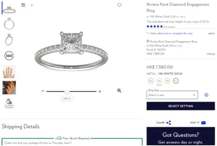
Task: Click the 'change' link for the setting
Action: [210, 54]
